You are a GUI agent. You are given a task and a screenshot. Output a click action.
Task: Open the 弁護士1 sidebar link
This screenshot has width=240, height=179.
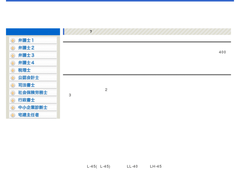[33, 40]
